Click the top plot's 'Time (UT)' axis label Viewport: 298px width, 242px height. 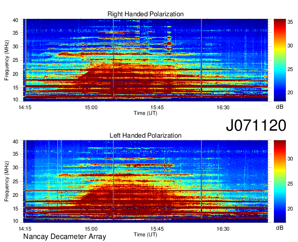coord(145,113)
